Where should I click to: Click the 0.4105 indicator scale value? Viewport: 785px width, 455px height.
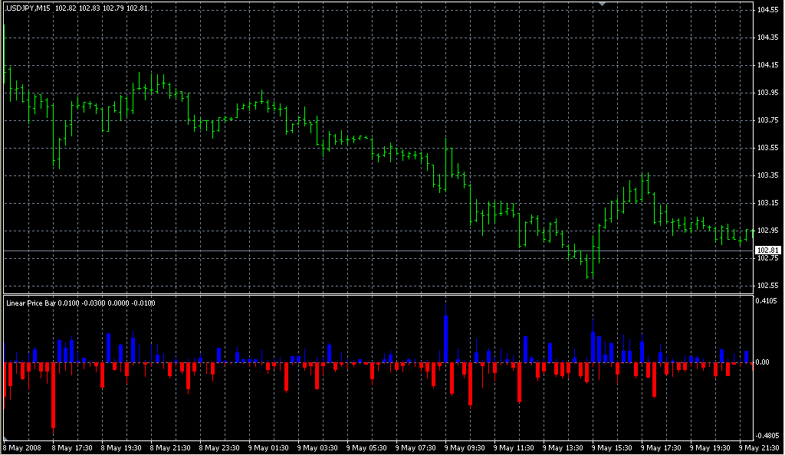pos(766,302)
